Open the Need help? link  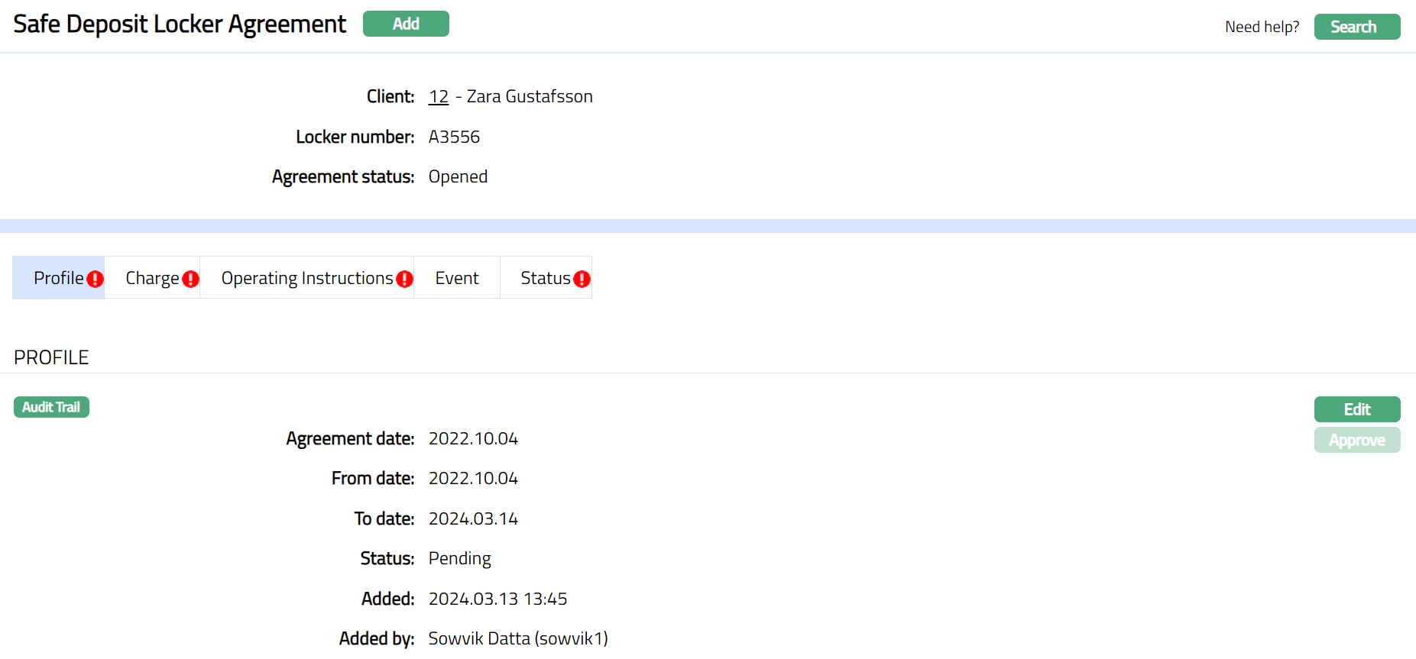pyautogui.click(x=1262, y=27)
